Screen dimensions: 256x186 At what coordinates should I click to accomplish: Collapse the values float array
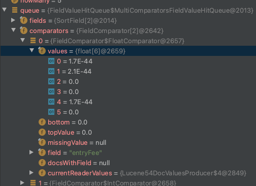(x=32, y=50)
